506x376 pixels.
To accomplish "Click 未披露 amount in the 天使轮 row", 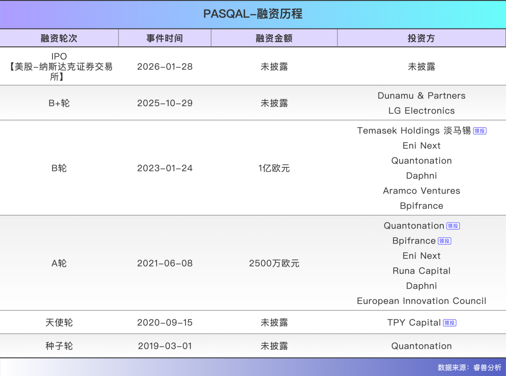I will 274,323.
